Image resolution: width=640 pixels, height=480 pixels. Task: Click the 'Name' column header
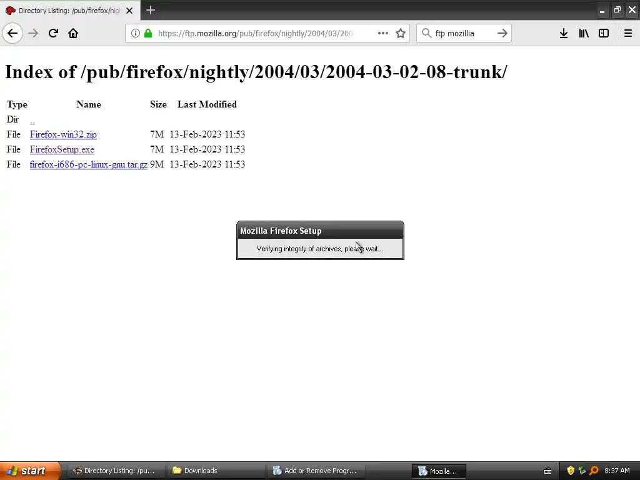pos(89,104)
